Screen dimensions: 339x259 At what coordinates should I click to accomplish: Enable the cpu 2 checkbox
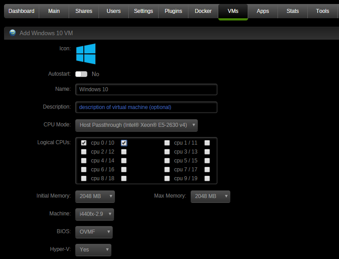84,152
